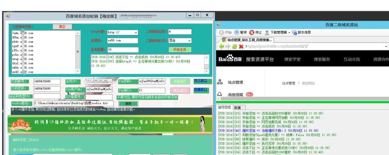Open 站点管理 in the sidebar
Viewport: 389px width, 155px height.
(235, 82)
